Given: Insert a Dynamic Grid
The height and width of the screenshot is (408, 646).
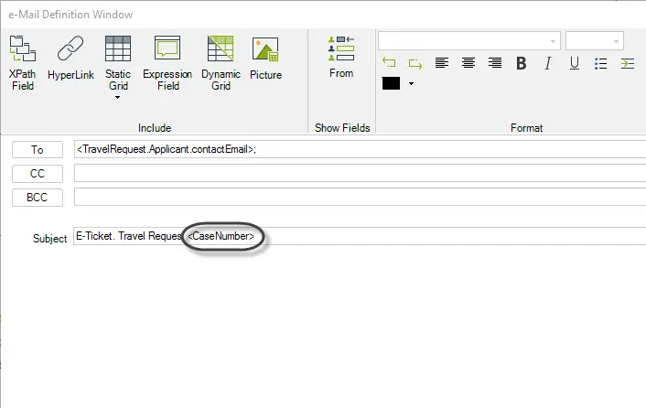Looking at the screenshot, I should click(221, 63).
